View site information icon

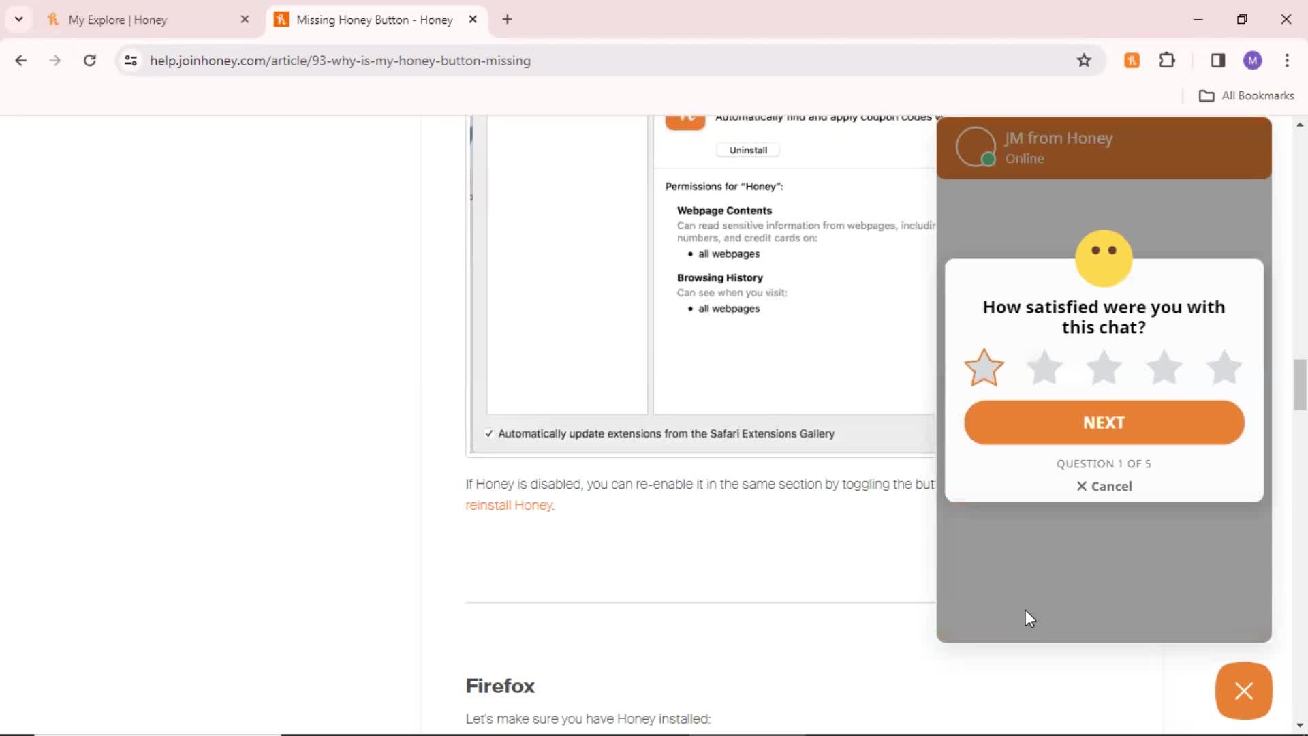click(x=131, y=61)
